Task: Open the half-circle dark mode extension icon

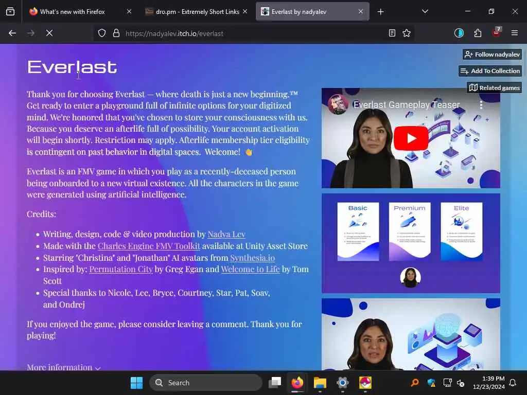Action: tap(459, 33)
